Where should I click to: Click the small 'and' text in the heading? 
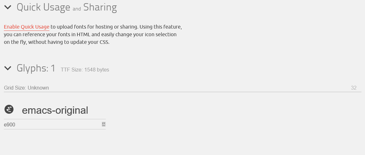pyautogui.click(x=76, y=9)
